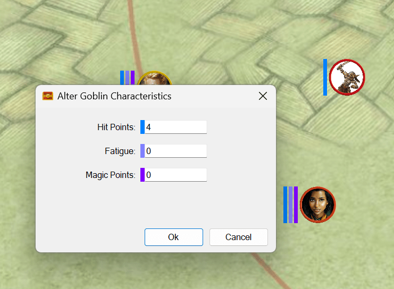Click the Magic Points label
This screenshot has height=289, width=394.
(110, 175)
